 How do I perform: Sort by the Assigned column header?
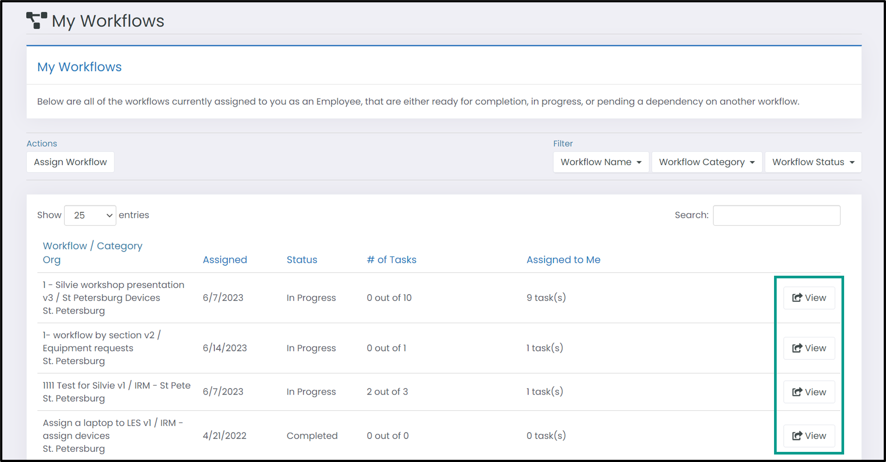[225, 260]
